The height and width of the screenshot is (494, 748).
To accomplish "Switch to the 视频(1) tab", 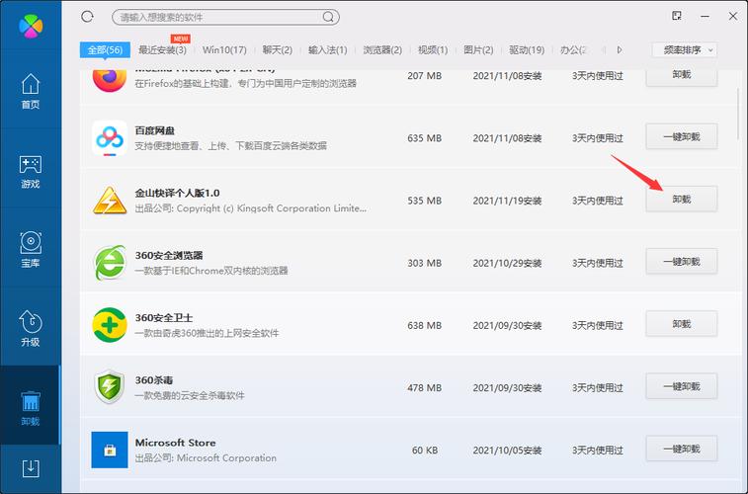I will [x=433, y=49].
